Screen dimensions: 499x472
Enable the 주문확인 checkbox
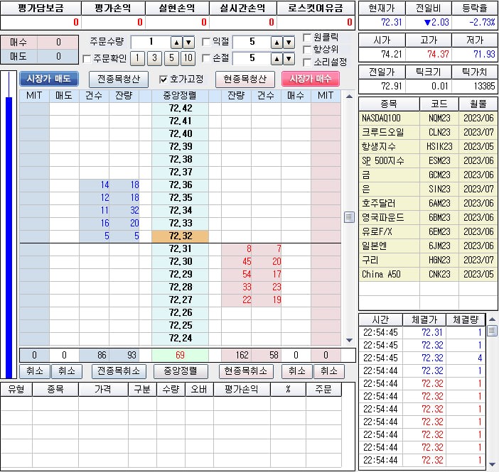(87, 59)
